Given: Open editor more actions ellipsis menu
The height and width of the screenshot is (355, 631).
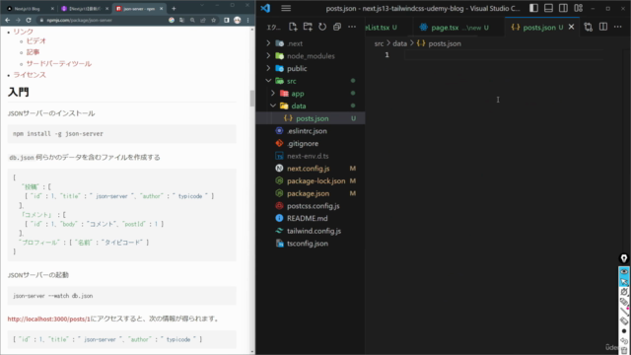Looking at the screenshot, I should point(618,27).
